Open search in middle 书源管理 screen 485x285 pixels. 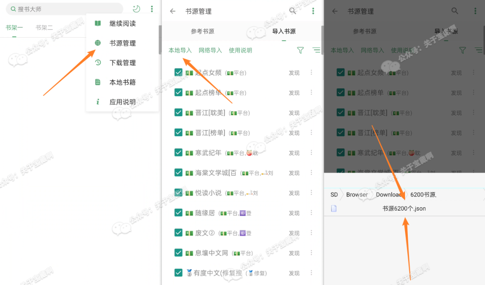pos(293,11)
